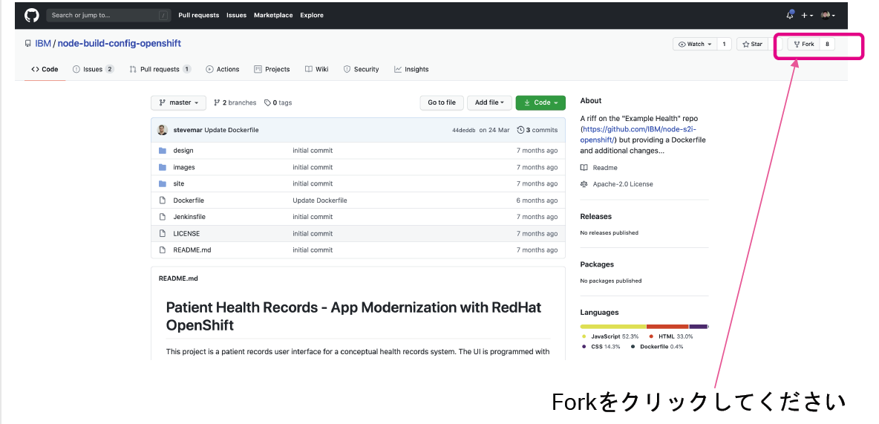Star the repository
Viewport: 879px width, 424px height.
(x=752, y=44)
